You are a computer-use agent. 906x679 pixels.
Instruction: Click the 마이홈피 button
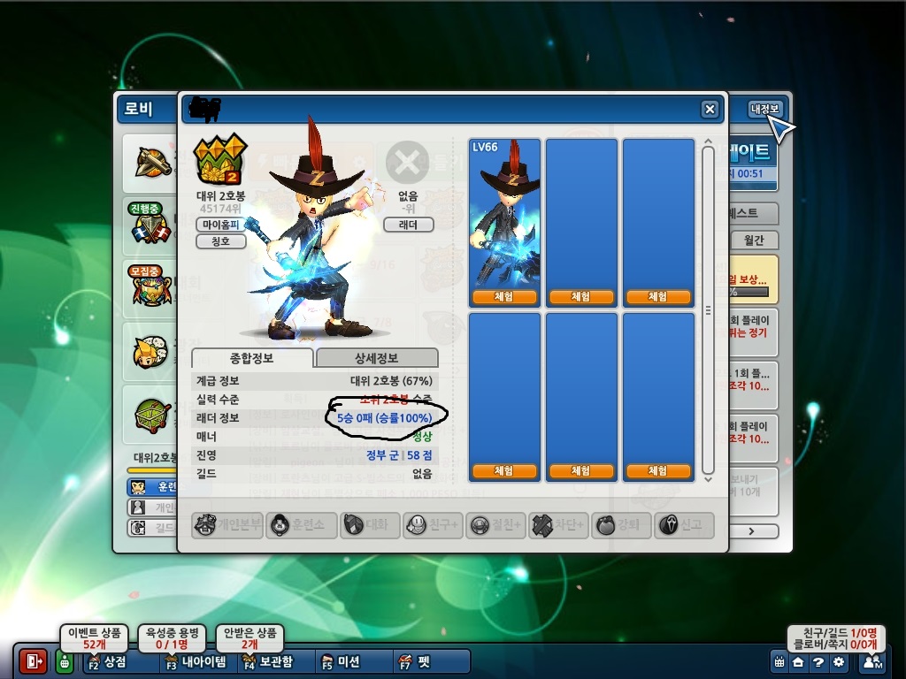220,225
